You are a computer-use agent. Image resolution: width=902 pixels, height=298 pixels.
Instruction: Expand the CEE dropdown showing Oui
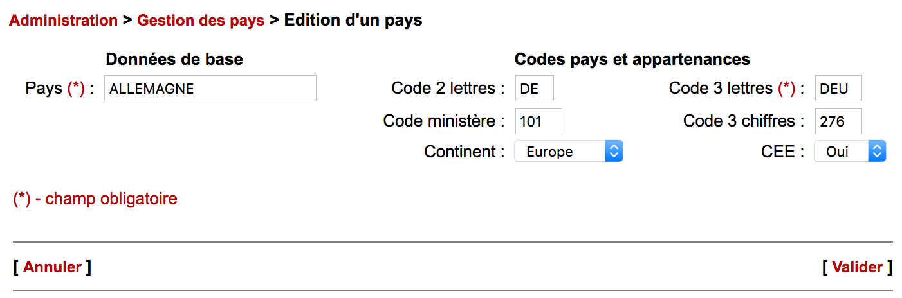click(850, 152)
